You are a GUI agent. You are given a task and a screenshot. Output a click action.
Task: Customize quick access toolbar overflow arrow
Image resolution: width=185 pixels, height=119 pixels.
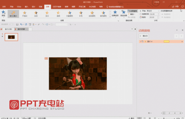75,24
